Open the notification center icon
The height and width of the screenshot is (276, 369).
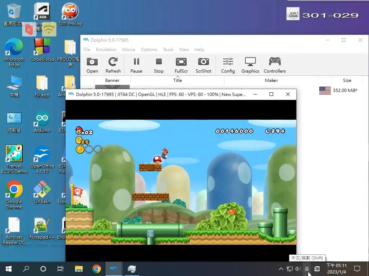[x=357, y=269]
